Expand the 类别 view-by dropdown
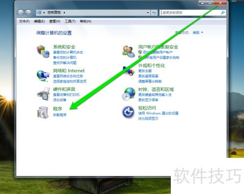This screenshot has height=194, width=244. click(198, 33)
